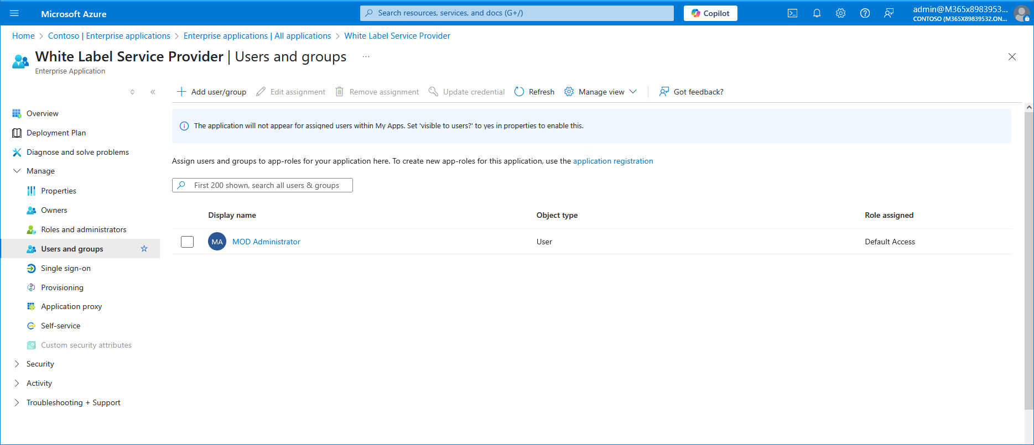Image resolution: width=1034 pixels, height=445 pixels.
Task: Expand the Security section
Action: pos(17,364)
